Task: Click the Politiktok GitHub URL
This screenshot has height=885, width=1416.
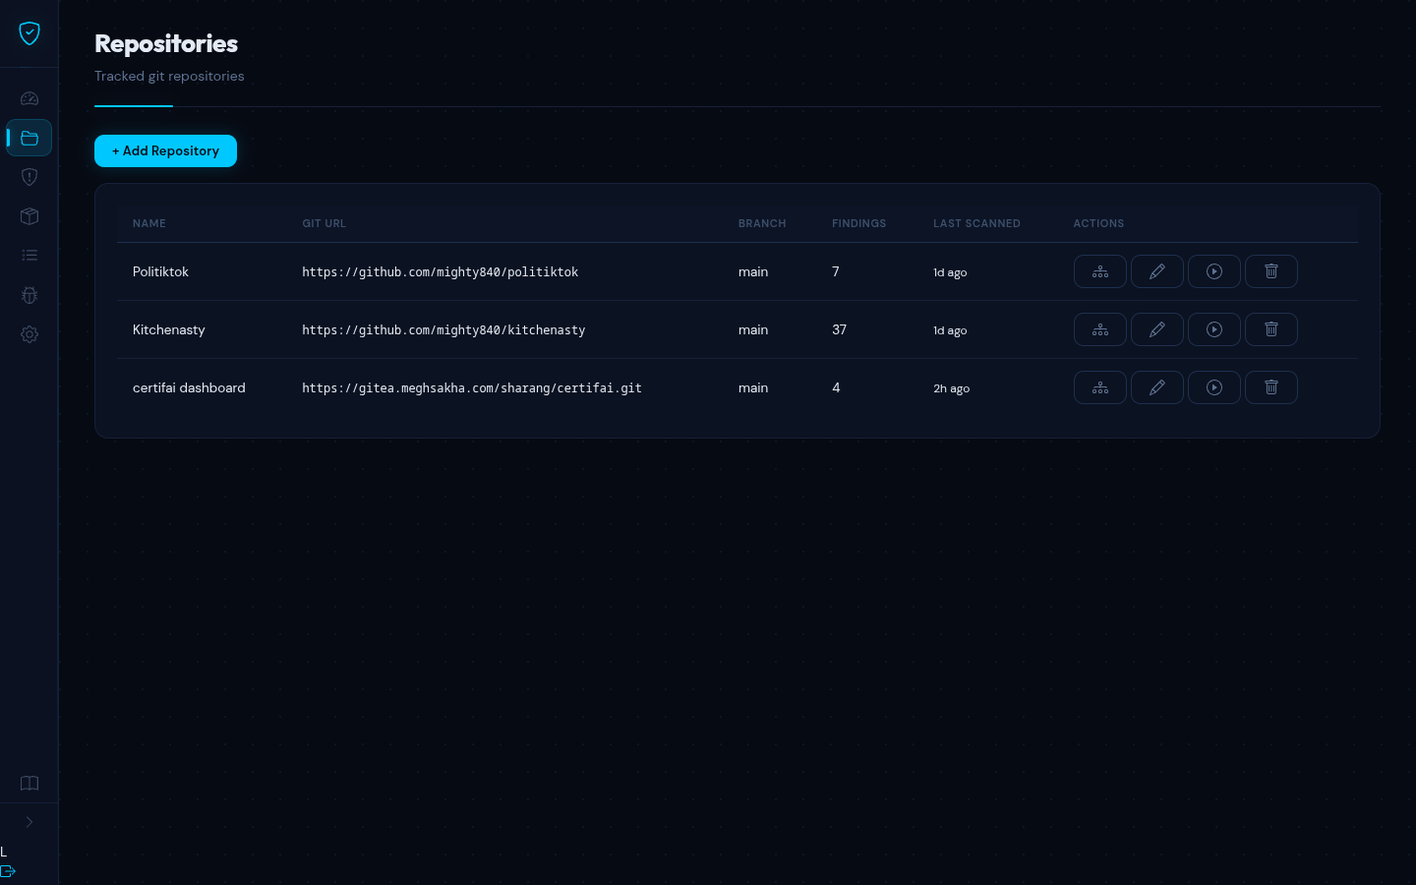Action: click(440, 272)
